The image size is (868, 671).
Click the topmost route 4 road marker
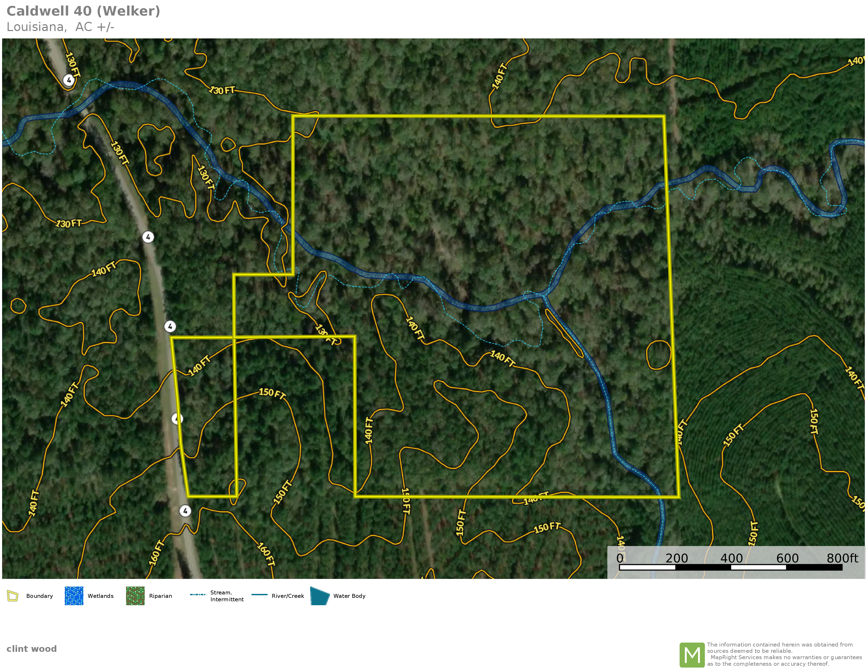[x=69, y=80]
